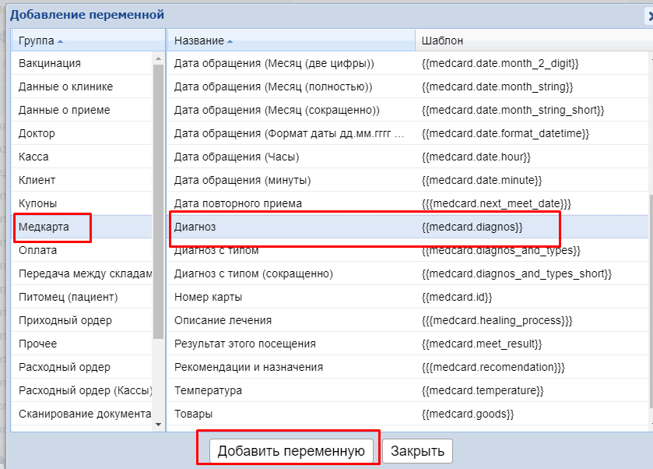Click the Дата повторного приема row
The image size is (653, 469).
[237, 203]
